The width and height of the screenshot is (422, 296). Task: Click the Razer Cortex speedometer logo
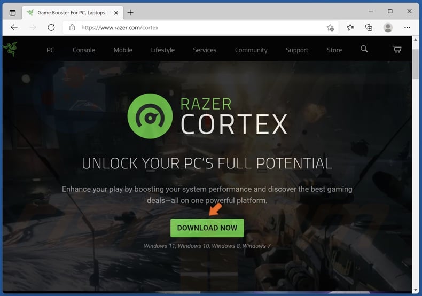click(150, 116)
